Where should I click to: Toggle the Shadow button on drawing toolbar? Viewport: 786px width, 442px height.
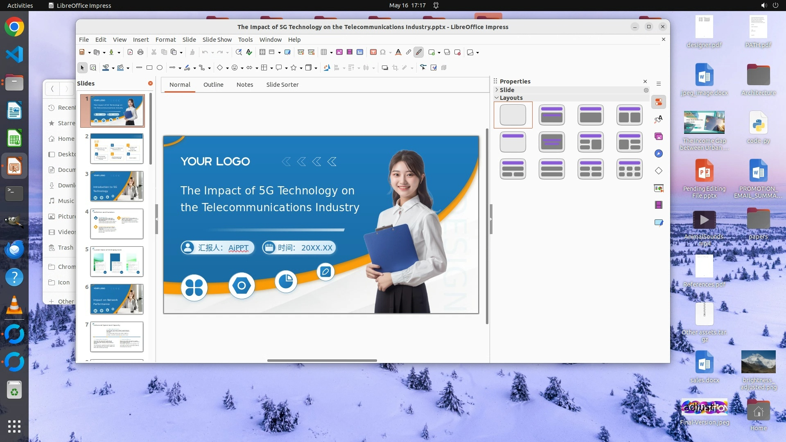[384, 68]
